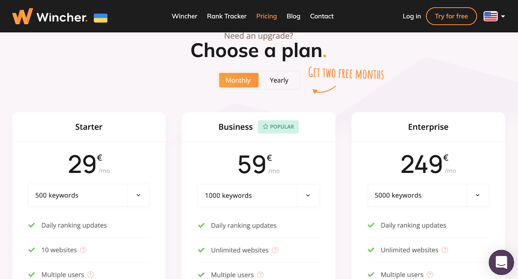
Task: Select the Starter plan heading
Action: point(89,127)
